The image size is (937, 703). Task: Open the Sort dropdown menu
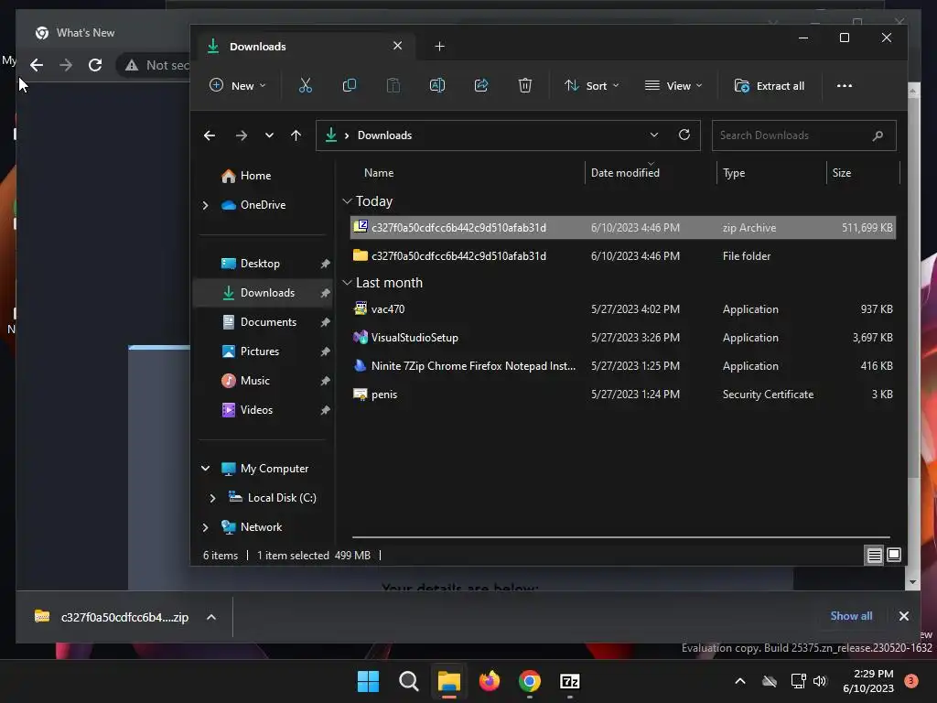point(592,85)
